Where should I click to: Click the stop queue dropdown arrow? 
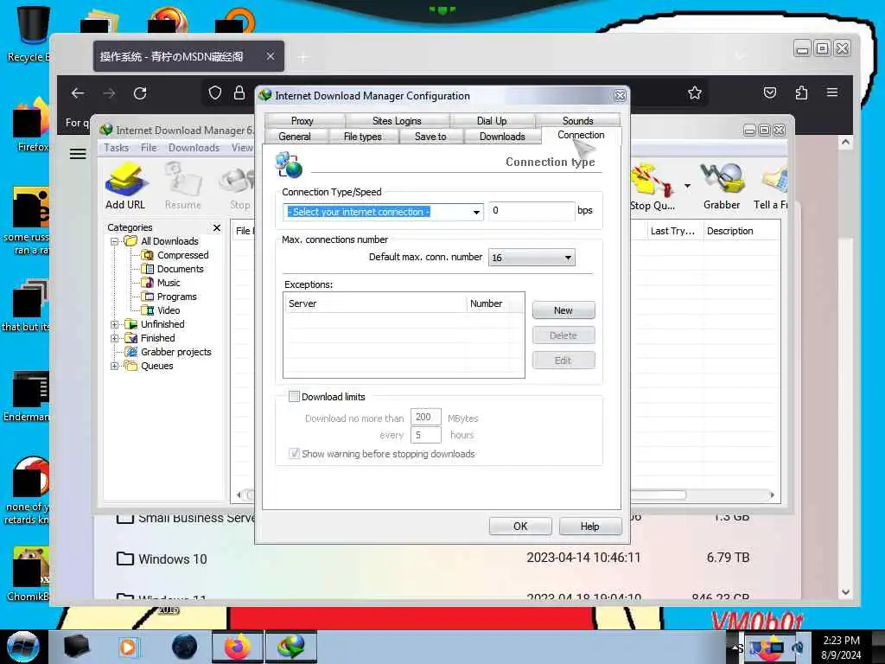click(x=687, y=185)
